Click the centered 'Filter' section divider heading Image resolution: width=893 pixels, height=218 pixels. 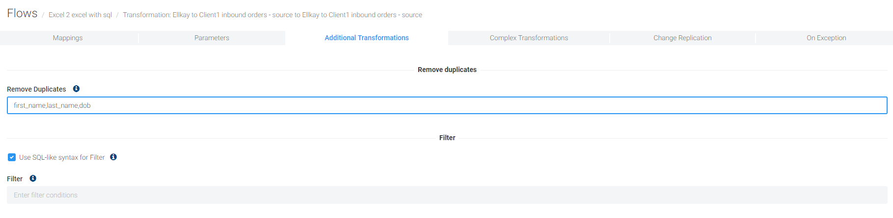click(x=447, y=138)
